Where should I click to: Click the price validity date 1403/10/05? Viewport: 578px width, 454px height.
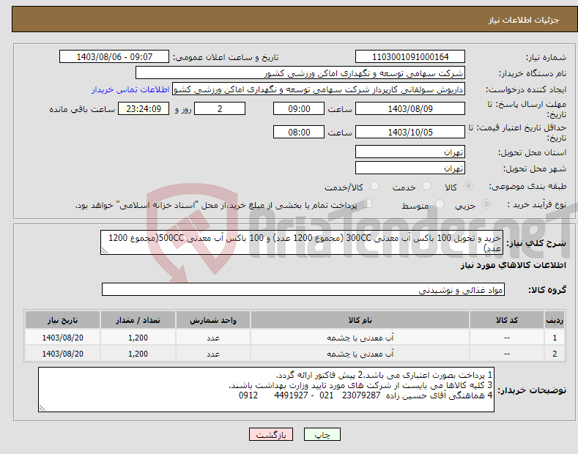410,132
